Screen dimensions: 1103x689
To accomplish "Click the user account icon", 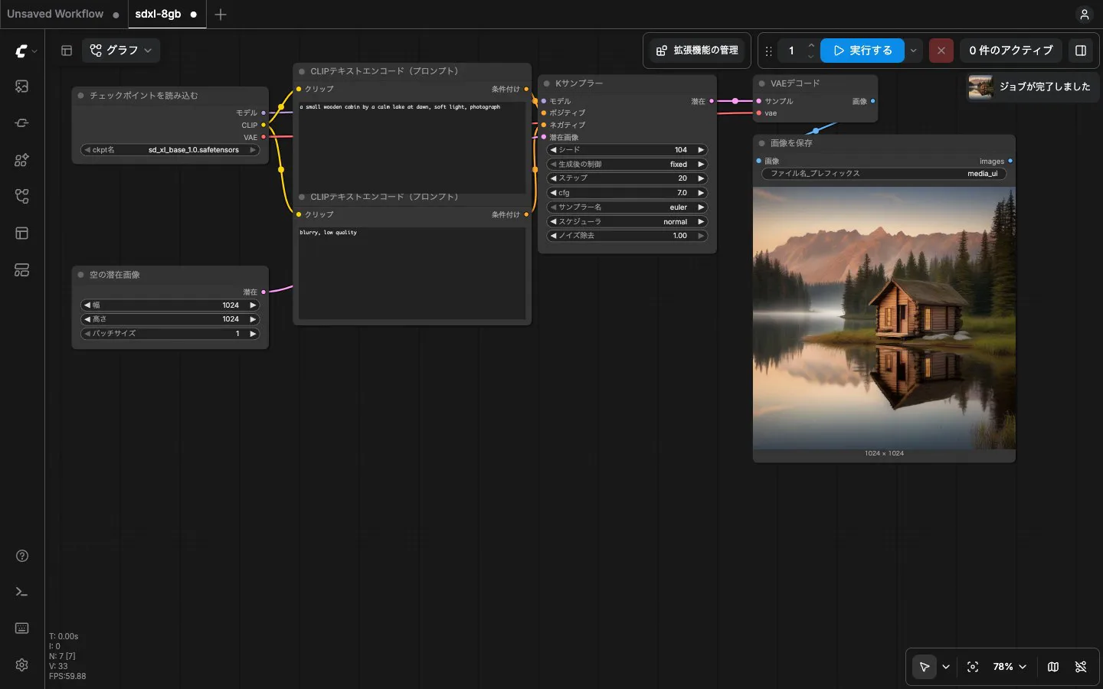I will (1084, 15).
